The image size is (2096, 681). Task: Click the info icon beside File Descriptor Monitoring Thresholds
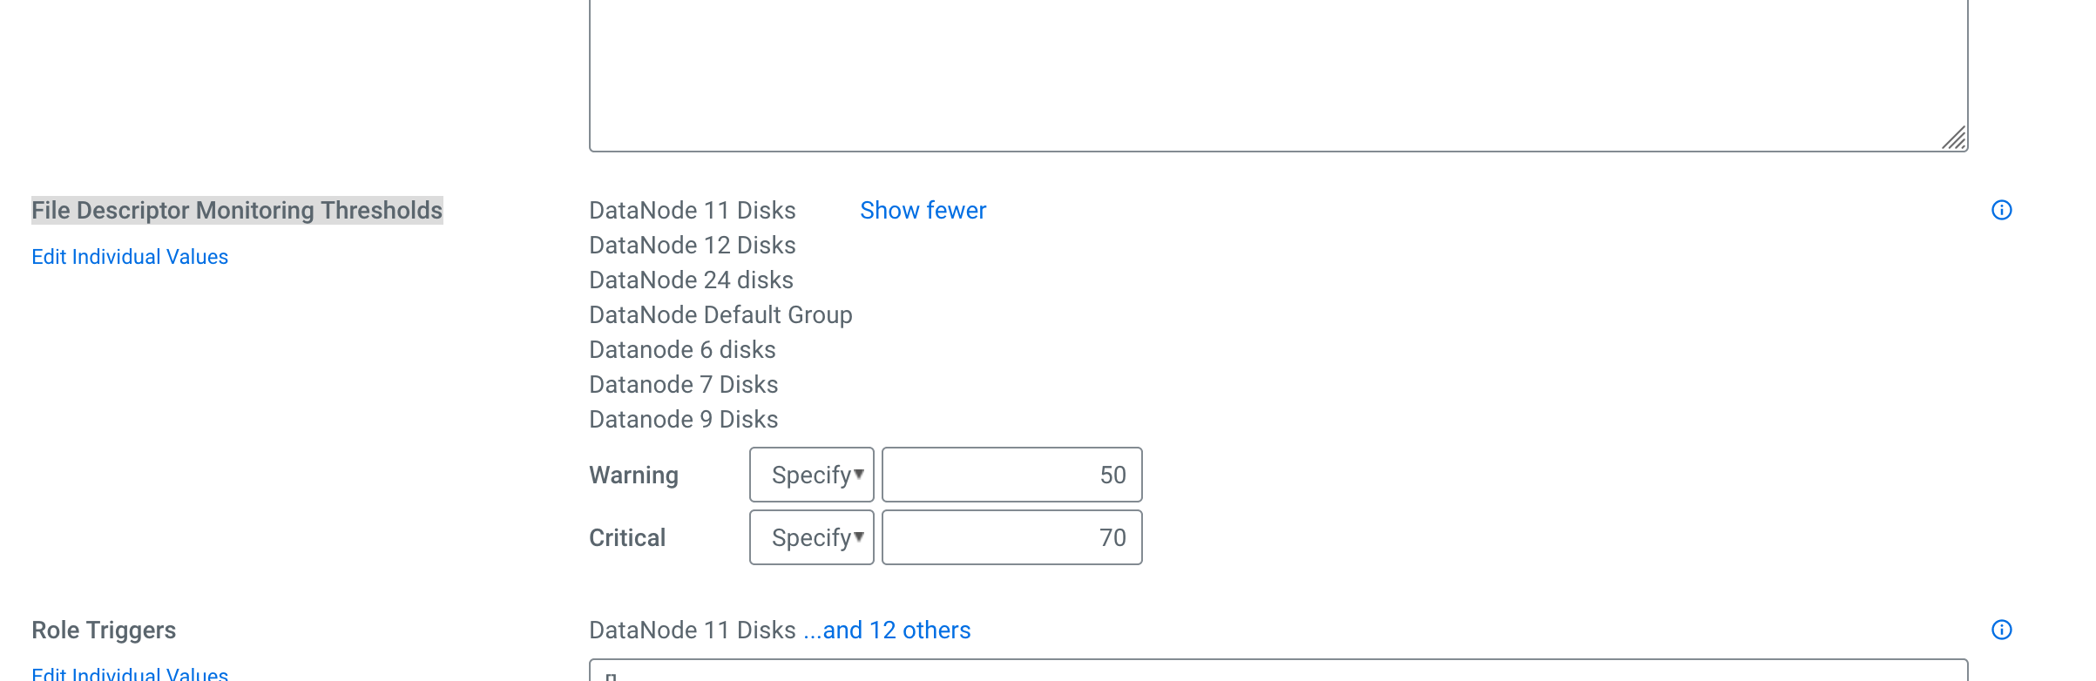point(2002,210)
